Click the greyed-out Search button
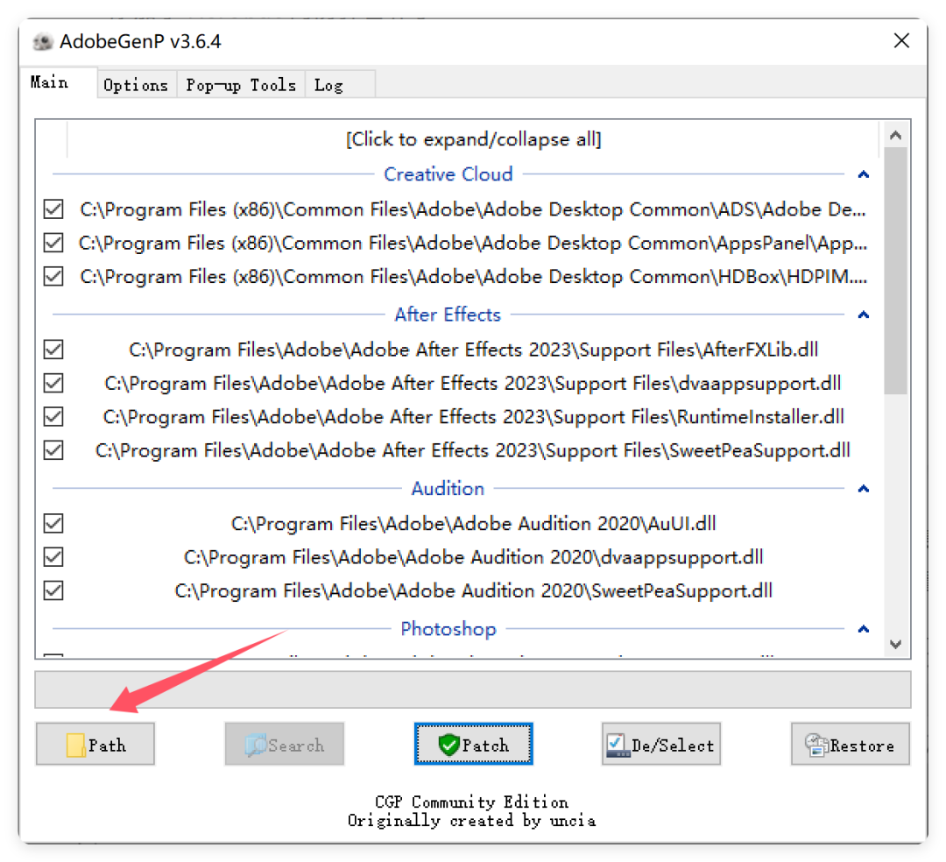946x862 pixels. point(285,745)
